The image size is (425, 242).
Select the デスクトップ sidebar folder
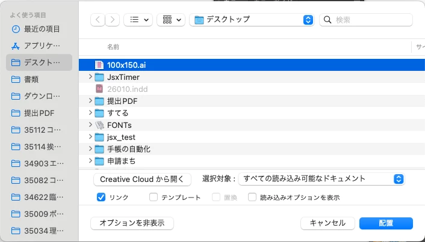[39, 62]
